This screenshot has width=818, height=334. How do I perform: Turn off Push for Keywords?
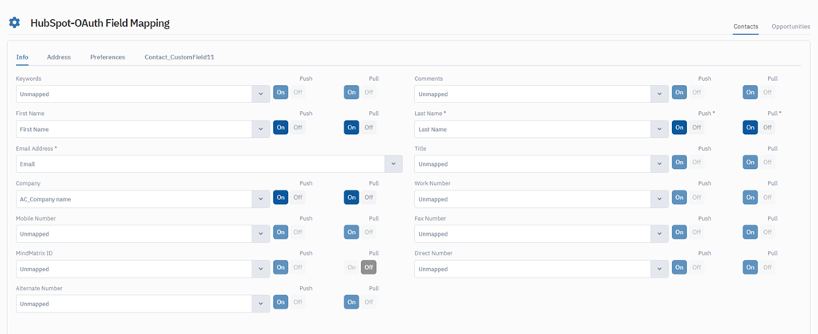[298, 92]
